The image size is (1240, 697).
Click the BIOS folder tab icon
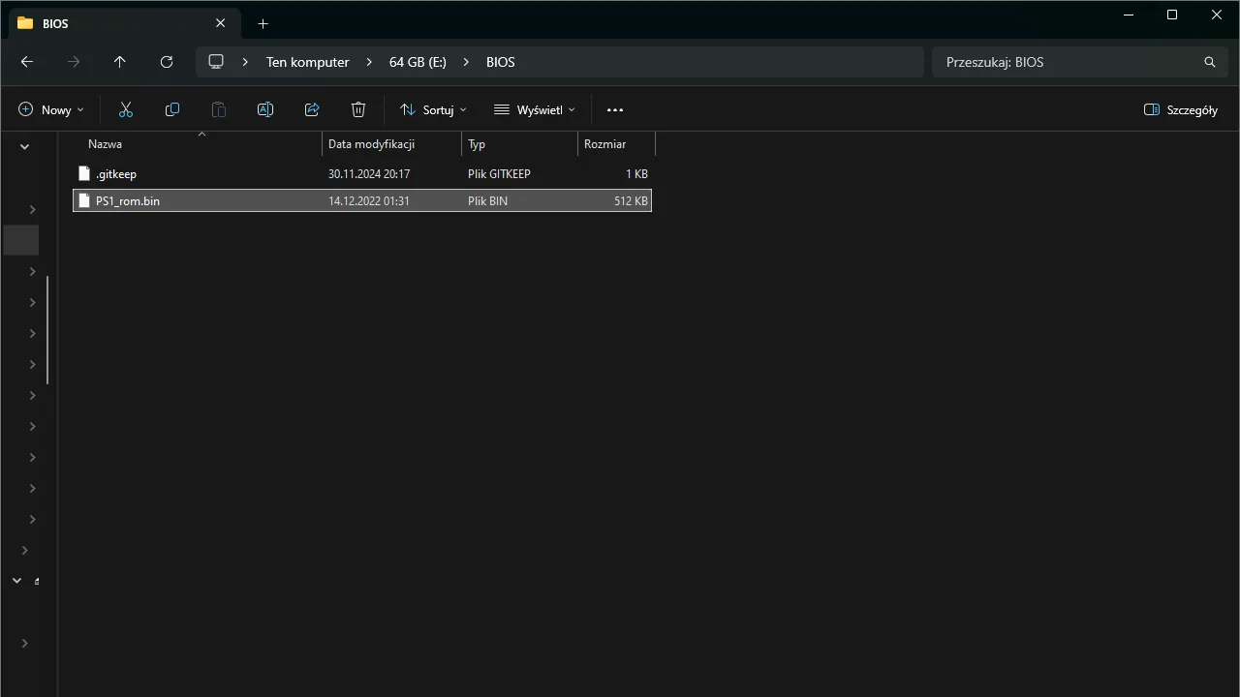[x=25, y=23]
